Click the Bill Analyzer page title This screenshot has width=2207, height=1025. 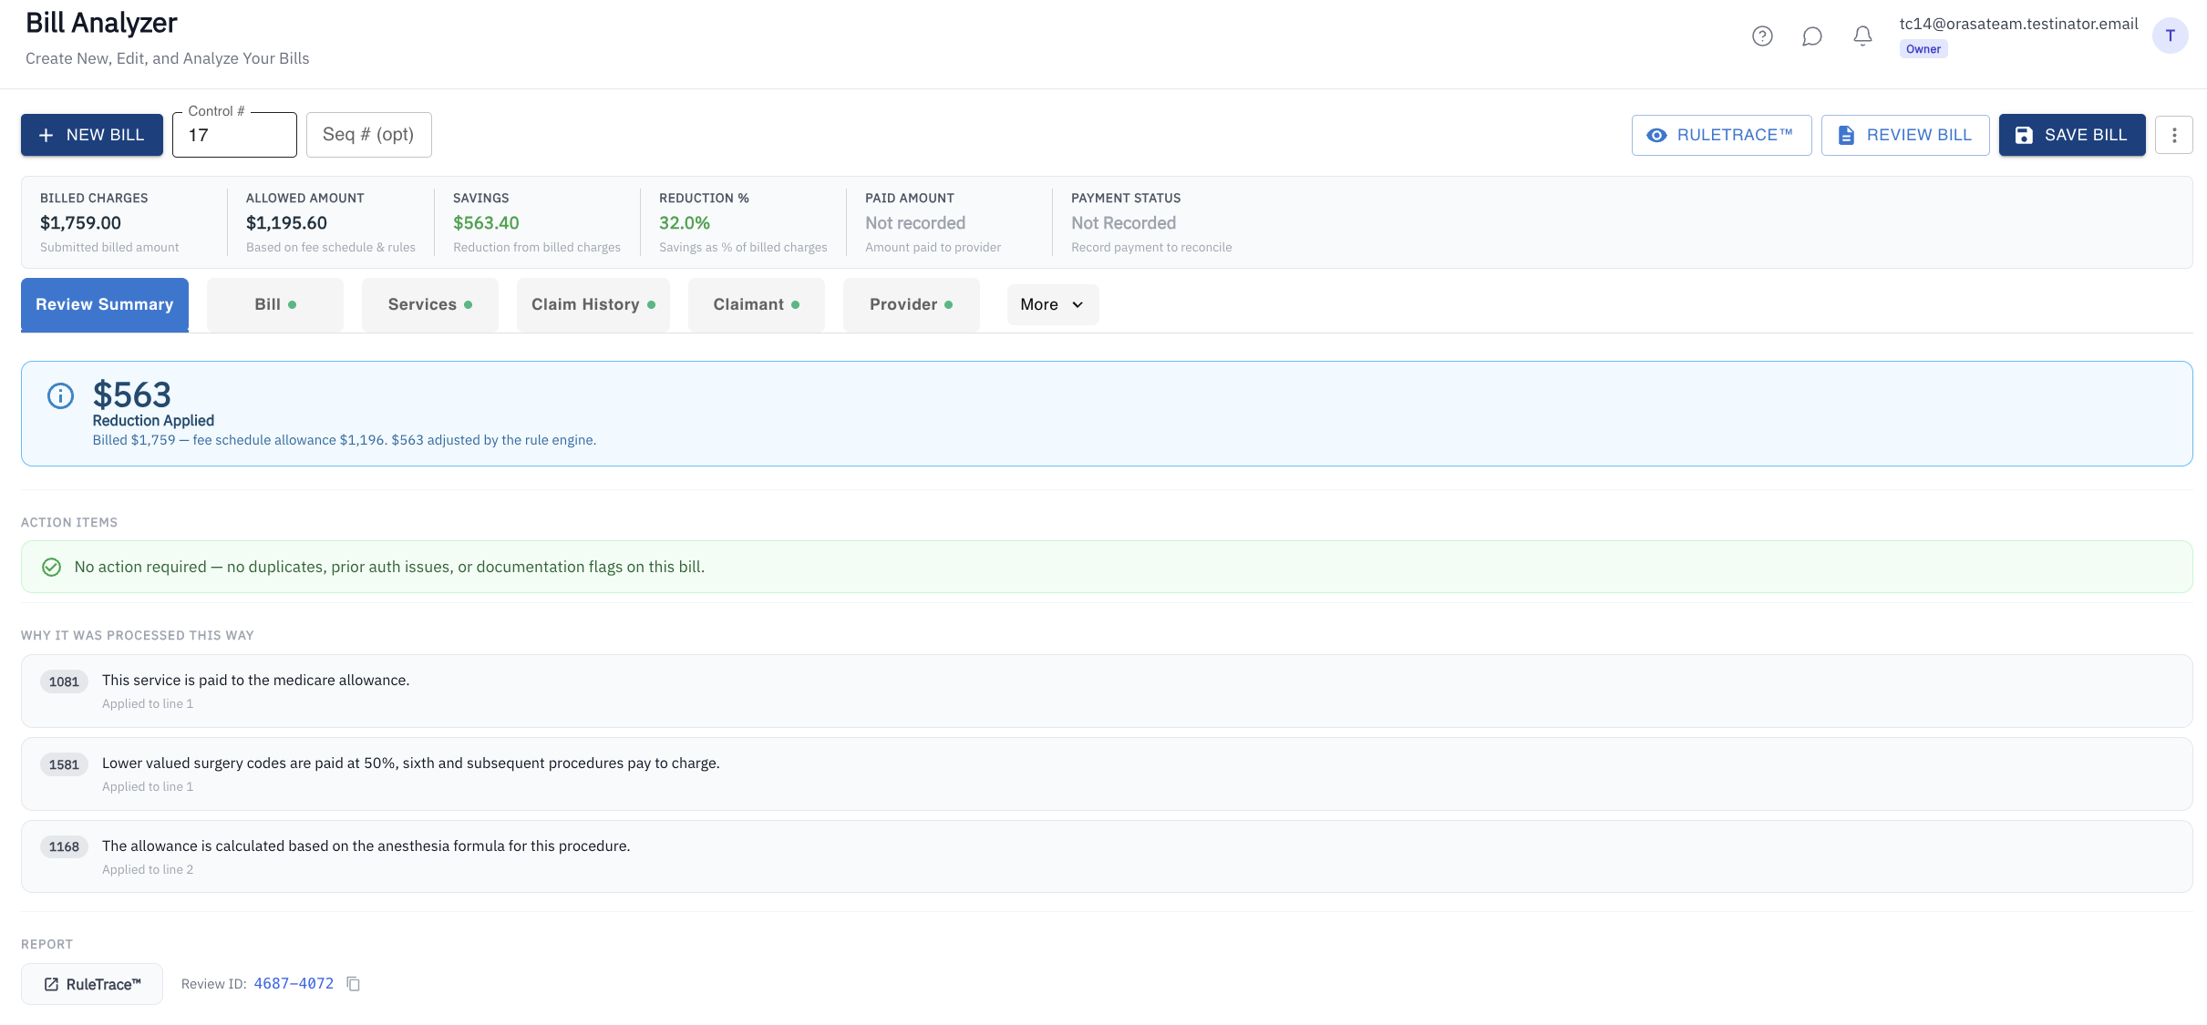101,23
